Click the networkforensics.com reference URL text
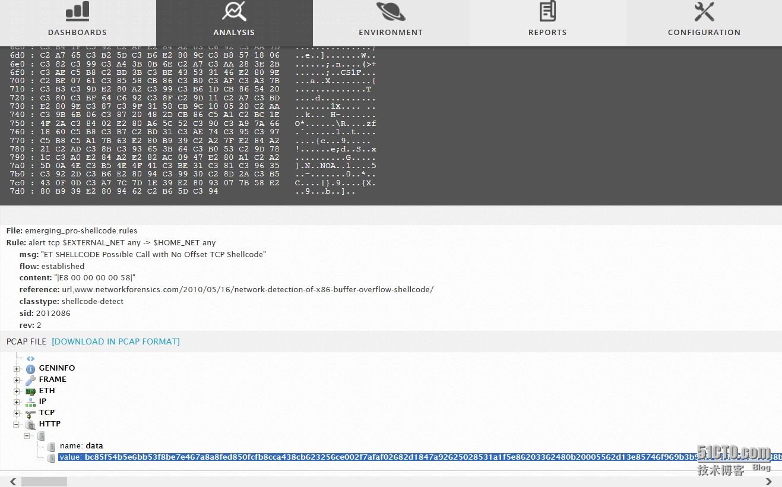Viewport: 782px width, 487px height. click(248, 290)
